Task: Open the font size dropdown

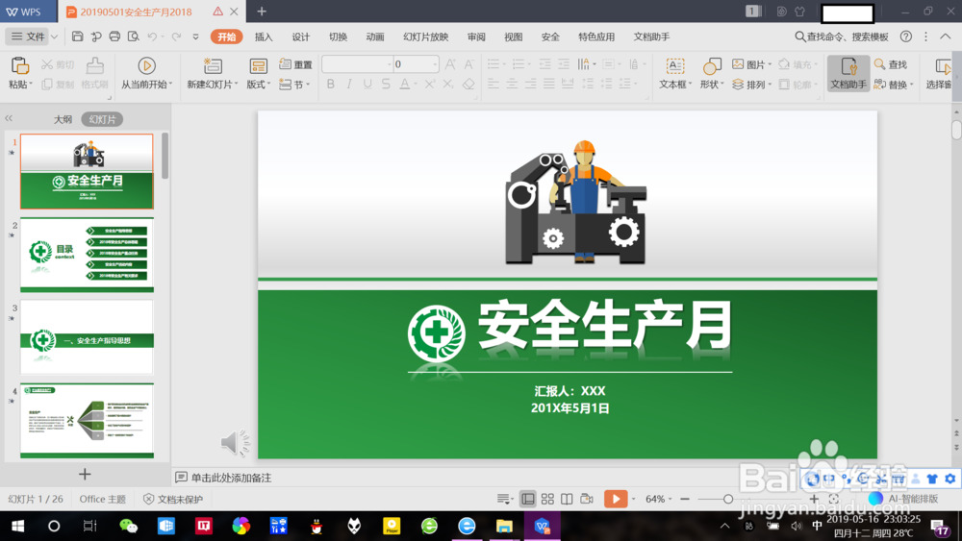Action: click(435, 64)
